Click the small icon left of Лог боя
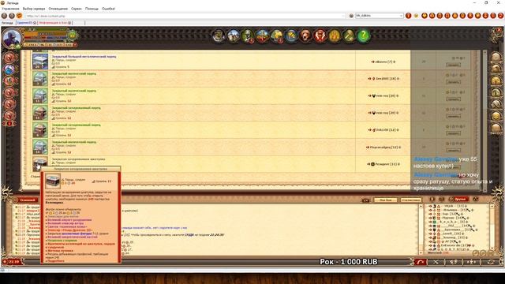505x284 pixels. pos(365,200)
